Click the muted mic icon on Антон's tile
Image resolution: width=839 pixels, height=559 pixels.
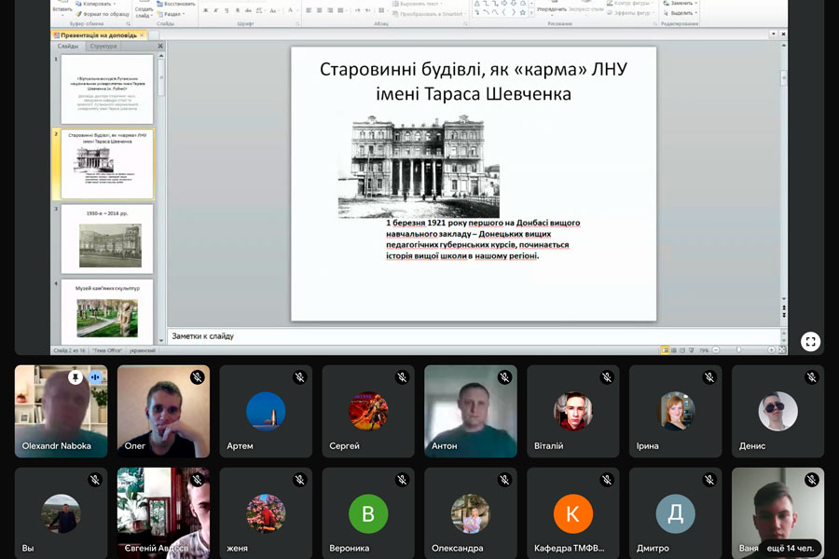point(504,377)
